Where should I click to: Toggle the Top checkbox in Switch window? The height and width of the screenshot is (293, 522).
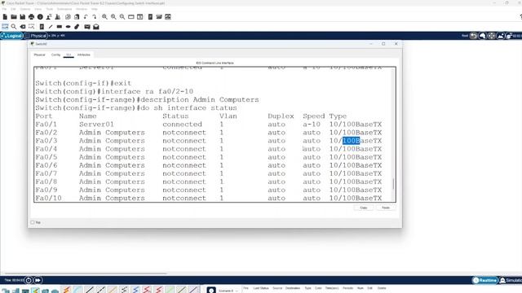pyautogui.click(x=33, y=222)
